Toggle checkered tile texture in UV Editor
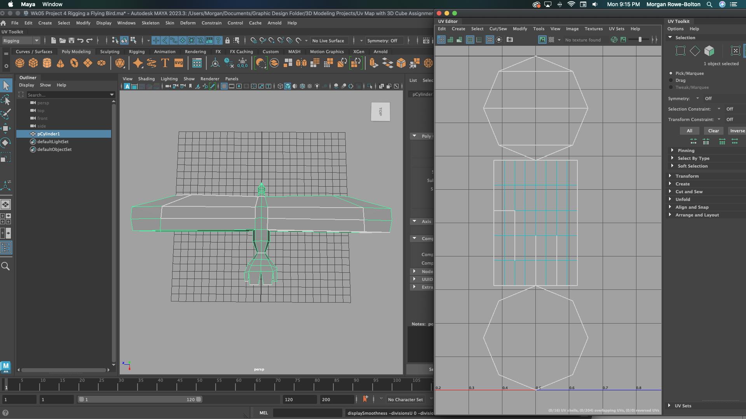Viewport: 746px width, 419px height. click(551, 40)
